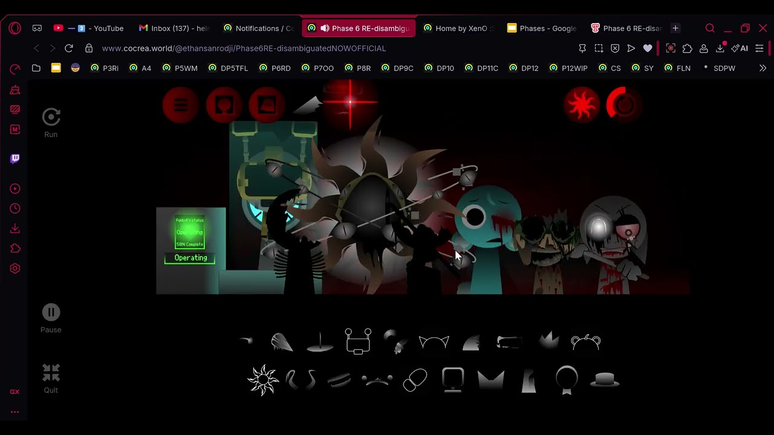This screenshot has width=774, height=435.
Task: Switch to the Inbox (137) Gmail tab
Action: 173,28
